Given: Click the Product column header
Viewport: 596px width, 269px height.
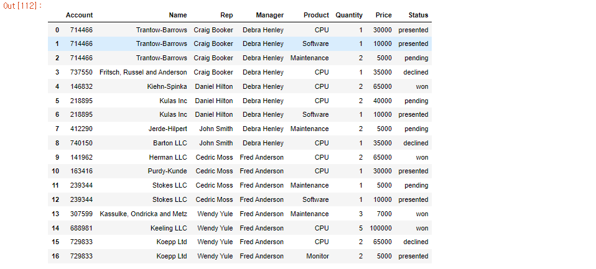Looking at the screenshot, I should point(316,15).
